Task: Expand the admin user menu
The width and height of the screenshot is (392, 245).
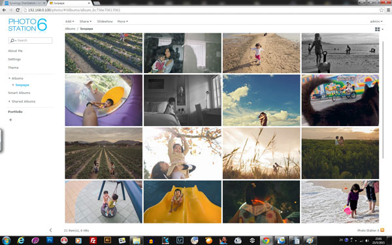Action: tap(376, 22)
